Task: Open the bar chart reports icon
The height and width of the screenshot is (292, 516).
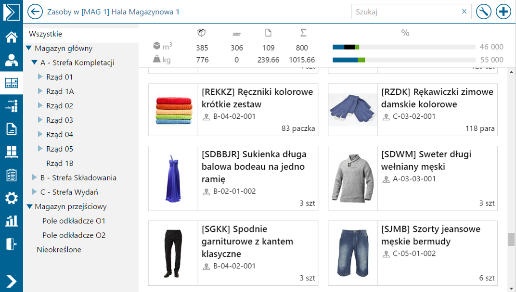Action: pos(12,221)
